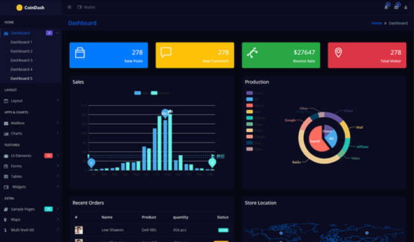
Task: Click the Dashboard breadcrumb text
Action: point(398,23)
